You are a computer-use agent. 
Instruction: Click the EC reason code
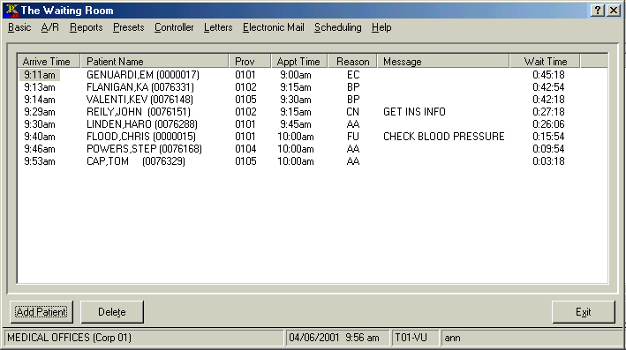pos(353,75)
